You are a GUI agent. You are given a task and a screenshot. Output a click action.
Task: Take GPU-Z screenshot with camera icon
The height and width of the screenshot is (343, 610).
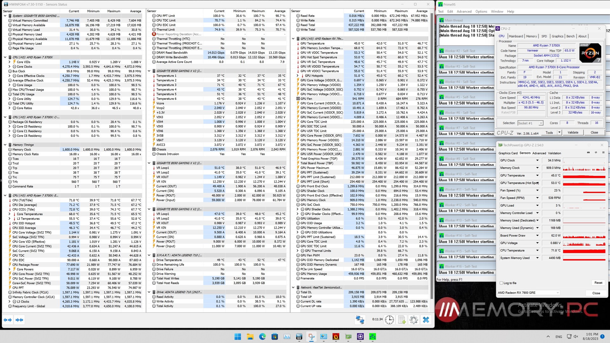click(588, 153)
